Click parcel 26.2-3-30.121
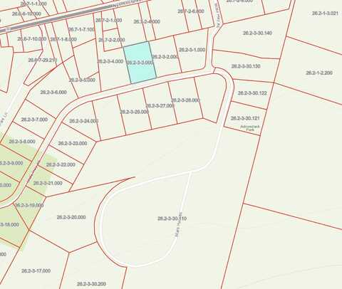The image size is (342, 289). pyautogui.click(x=245, y=118)
